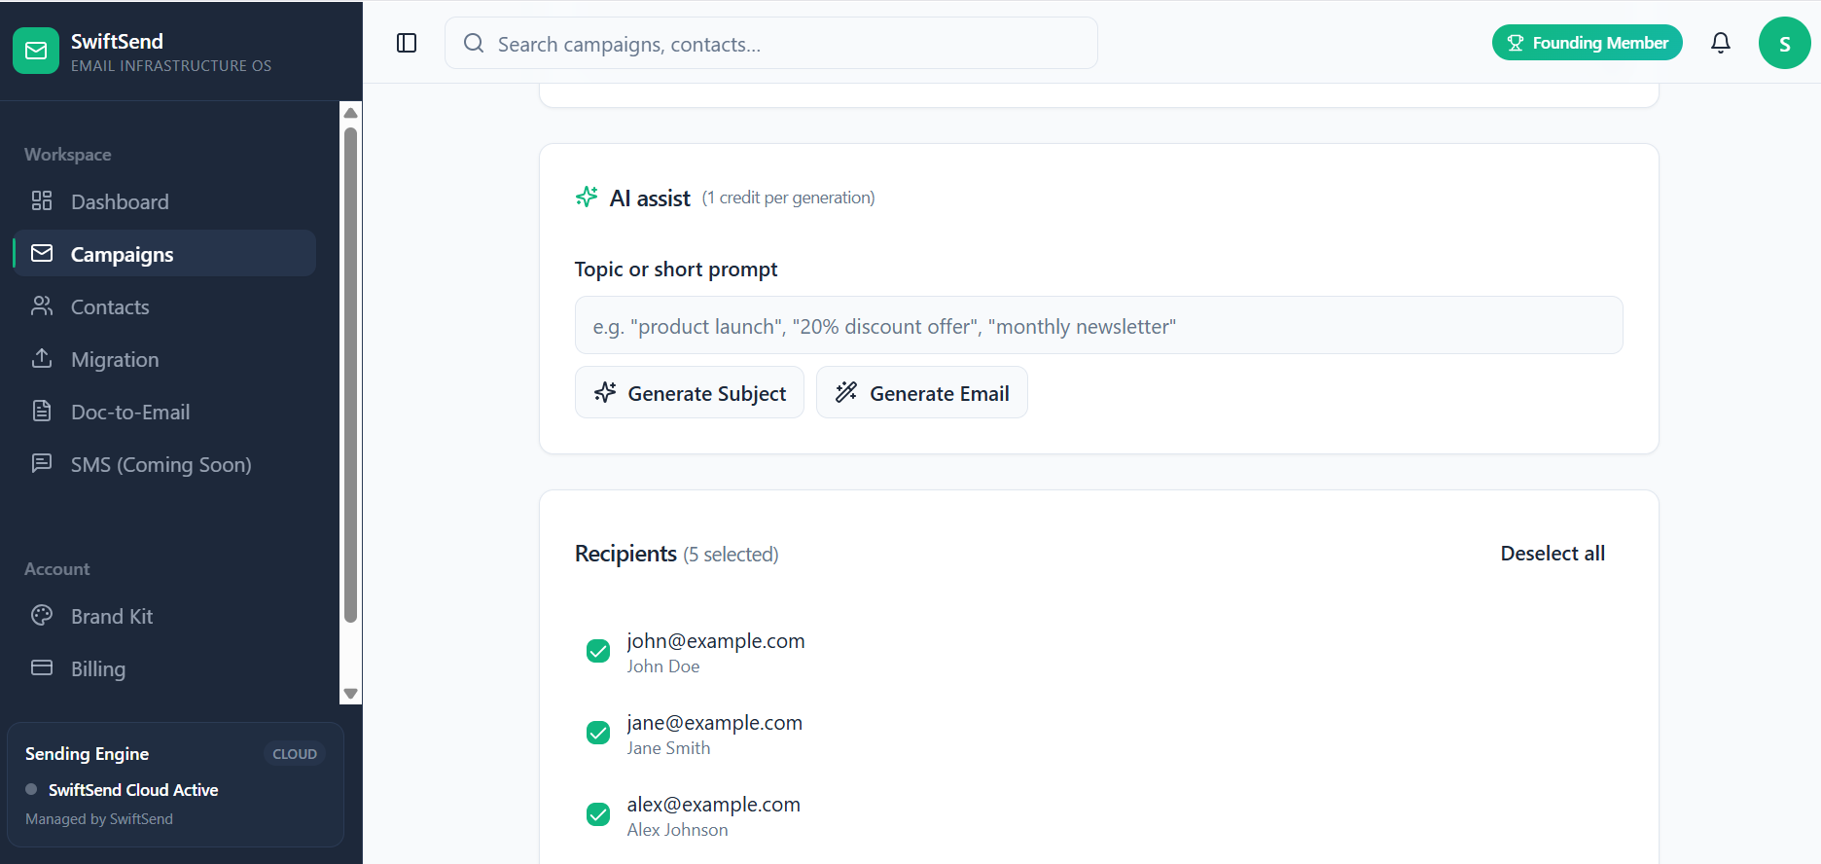
Task: Click the EMAIL INFRASTRUCTURE OS tagline
Action: (171, 66)
